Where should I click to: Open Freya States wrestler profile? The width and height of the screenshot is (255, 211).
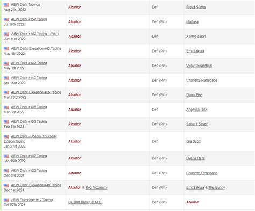[x=196, y=7]
